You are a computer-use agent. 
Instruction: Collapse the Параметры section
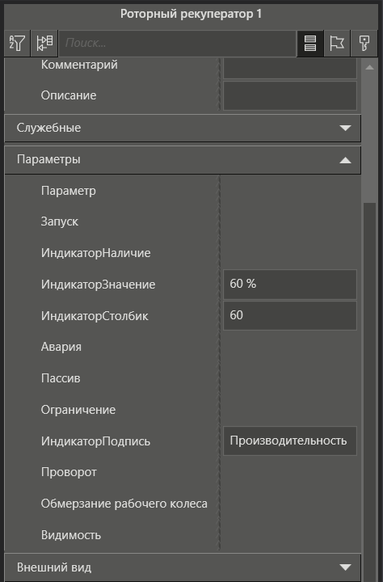[x=183, y=160]
